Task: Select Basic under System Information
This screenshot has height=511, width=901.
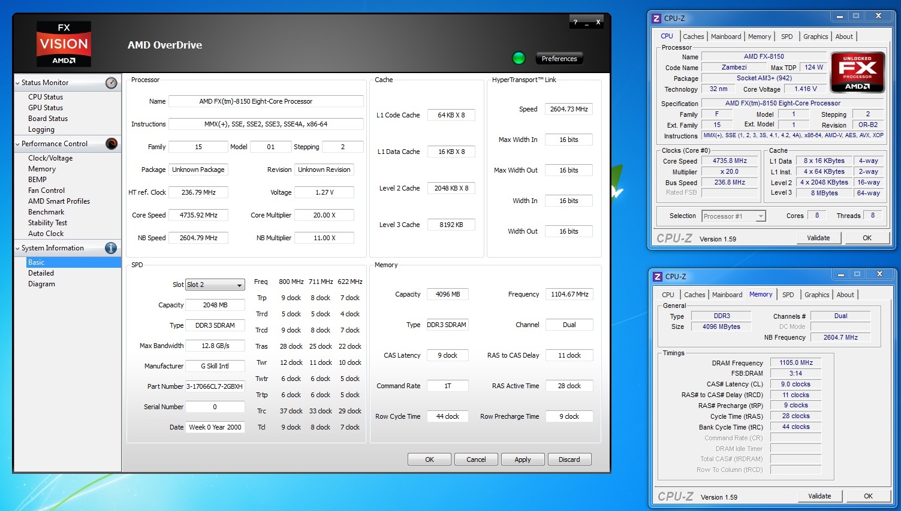Action: coord(74,262)
